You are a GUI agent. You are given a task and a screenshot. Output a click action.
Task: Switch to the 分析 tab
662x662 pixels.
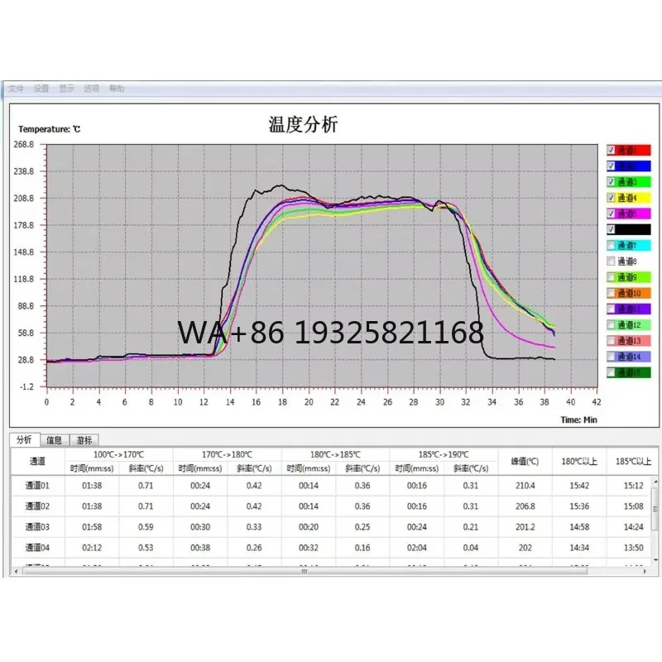click(25, 439)
